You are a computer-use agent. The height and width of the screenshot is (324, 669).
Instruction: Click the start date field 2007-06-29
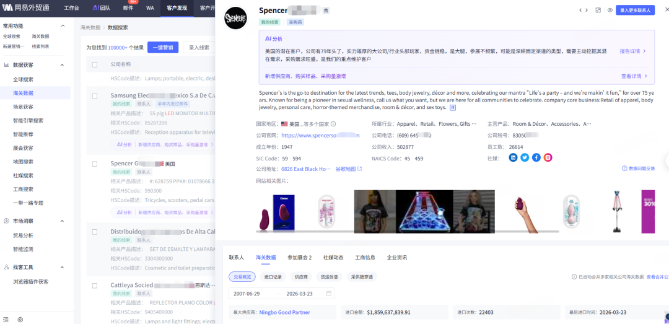[x=247, y=293]
